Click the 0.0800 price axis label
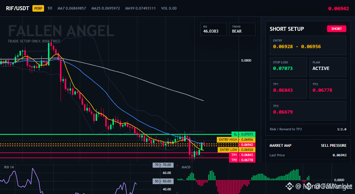Screen dimensions: 355x194 tap(246, 60)
